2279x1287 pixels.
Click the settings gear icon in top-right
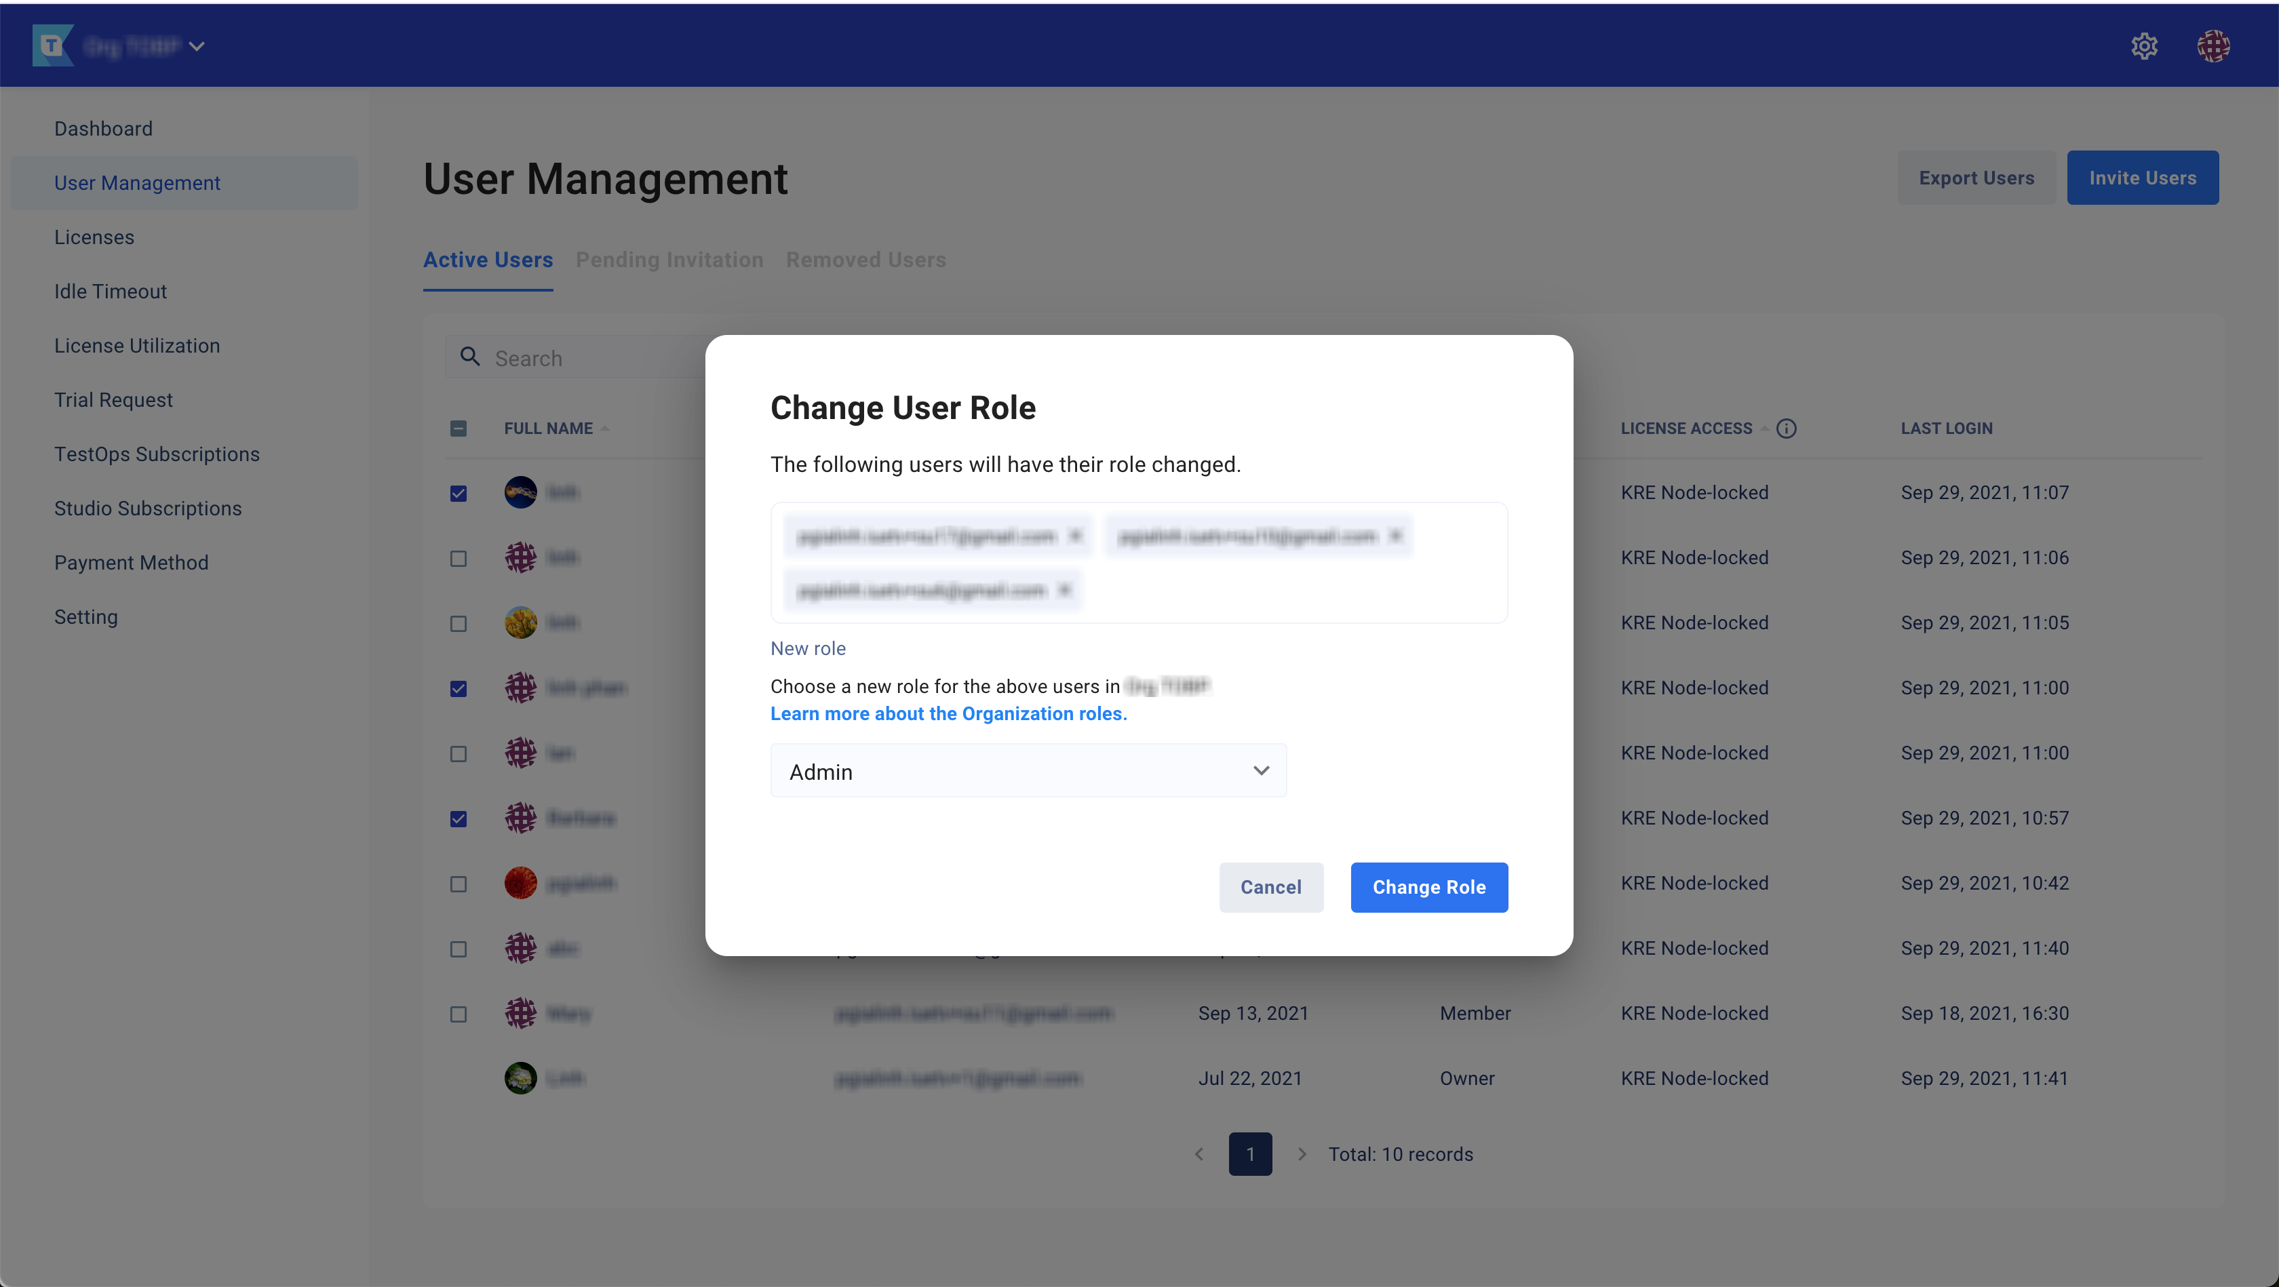pos(2146,44)
